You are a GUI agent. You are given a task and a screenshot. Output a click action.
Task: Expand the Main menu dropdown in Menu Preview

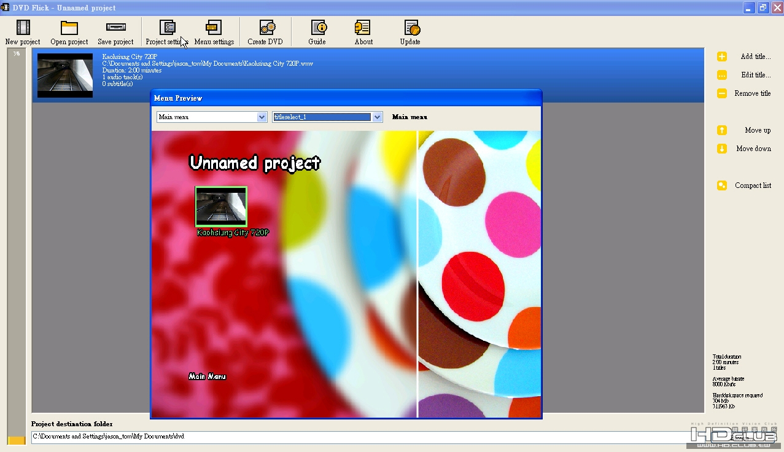(262, 117)
